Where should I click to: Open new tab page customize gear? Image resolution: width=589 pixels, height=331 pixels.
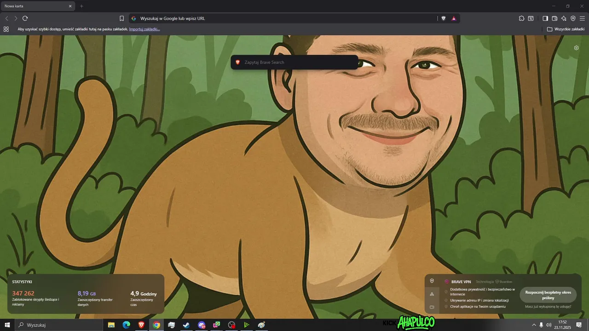tap(576, 48)
